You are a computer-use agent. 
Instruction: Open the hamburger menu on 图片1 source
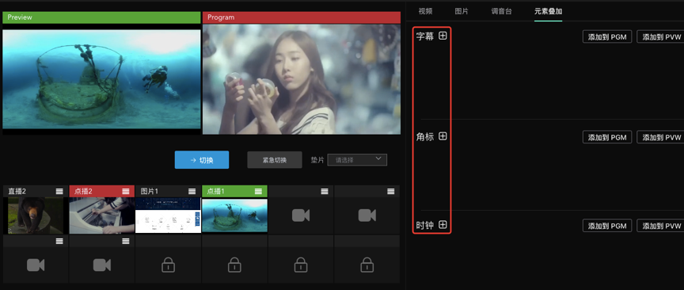click(x=192, y=191)
